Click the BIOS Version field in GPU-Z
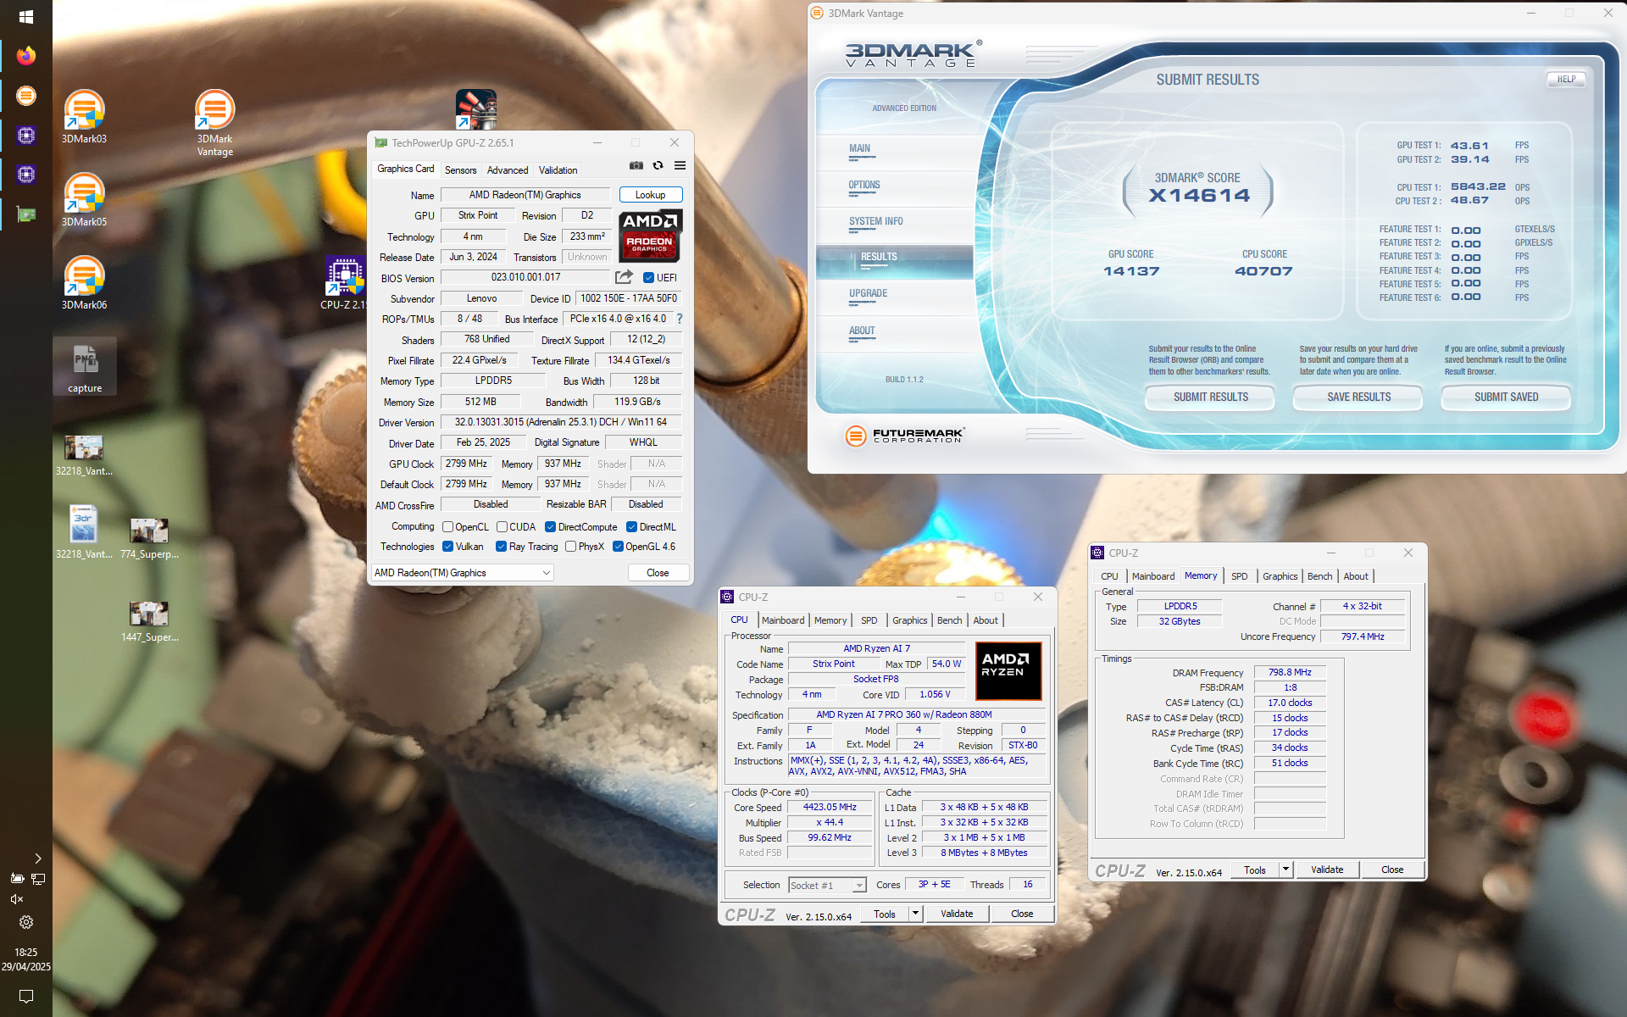The image size is (1627, 1017). 525,277
